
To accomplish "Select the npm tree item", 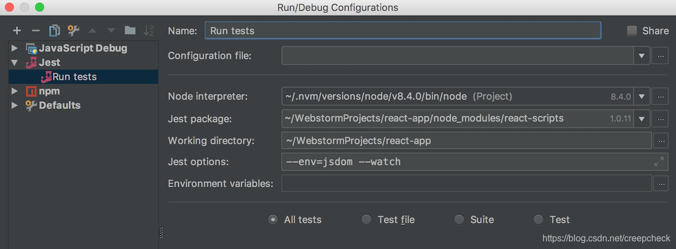I will coord(48,91).
